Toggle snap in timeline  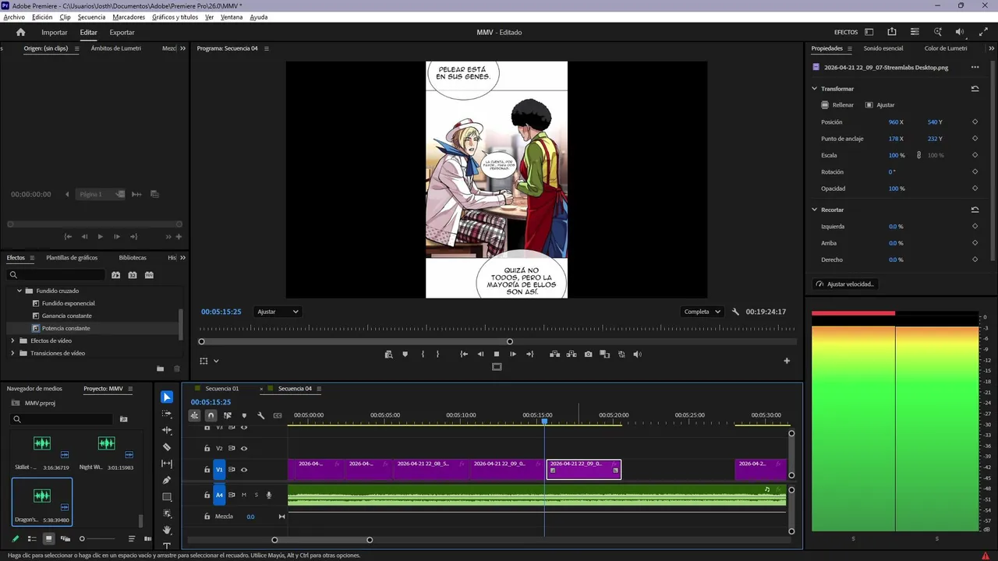[x=211, y=415]
